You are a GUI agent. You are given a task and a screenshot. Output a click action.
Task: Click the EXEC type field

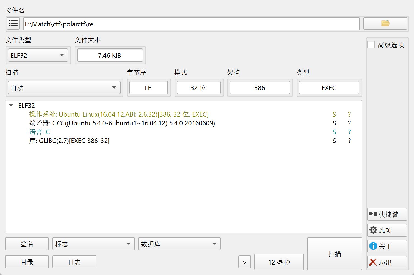(329, 88)
